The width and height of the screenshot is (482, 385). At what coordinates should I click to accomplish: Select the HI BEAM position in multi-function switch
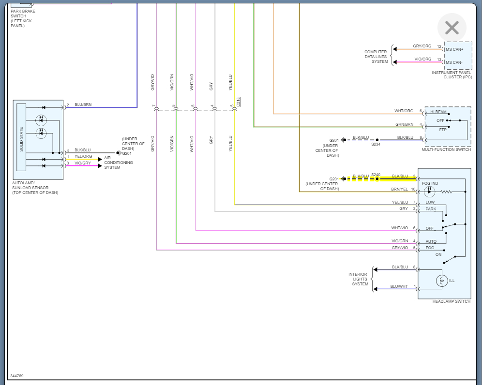click(438, 112)
